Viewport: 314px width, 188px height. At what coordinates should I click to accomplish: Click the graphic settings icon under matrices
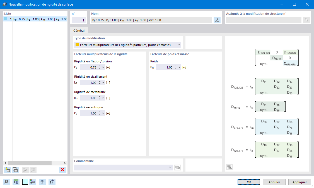[x=230, y=167]
